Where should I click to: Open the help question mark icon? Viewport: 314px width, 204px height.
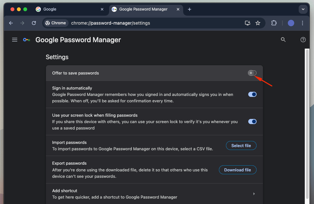[x=303, y=40]
